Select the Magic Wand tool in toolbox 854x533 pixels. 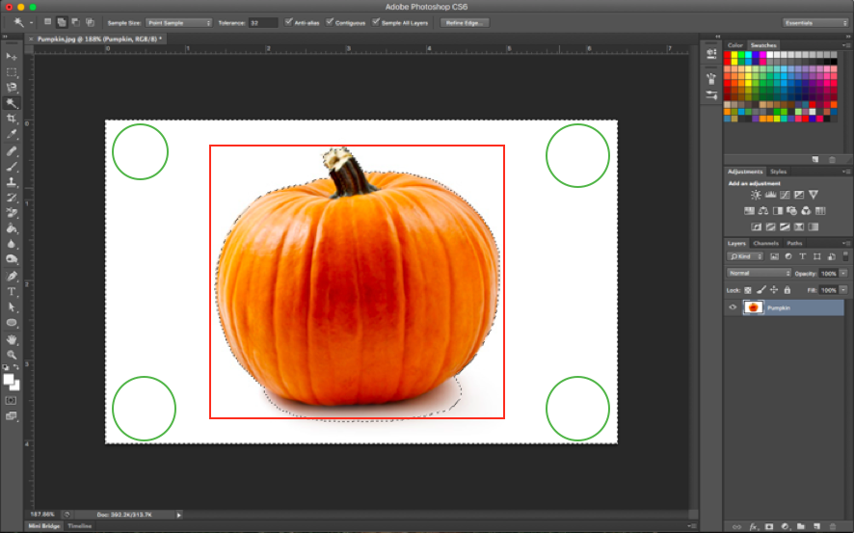point(12,103)
